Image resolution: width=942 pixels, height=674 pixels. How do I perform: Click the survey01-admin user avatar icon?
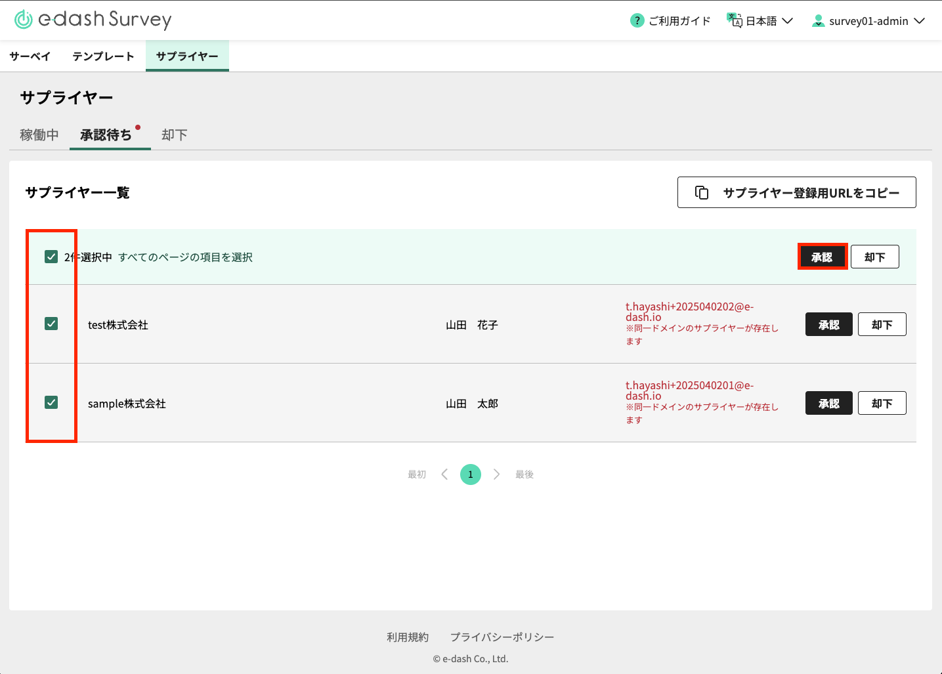point(818,21)
